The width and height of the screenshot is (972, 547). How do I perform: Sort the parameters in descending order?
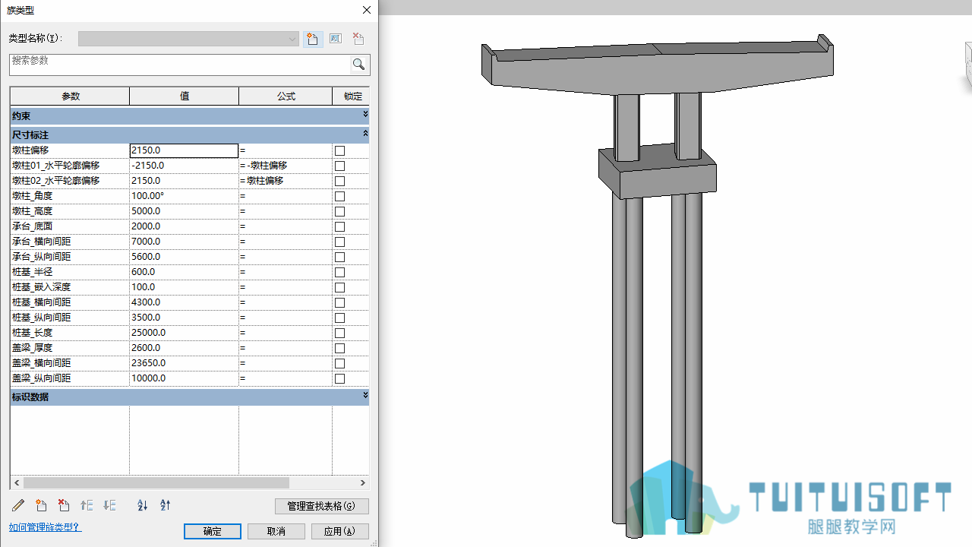tap(165, 505)
